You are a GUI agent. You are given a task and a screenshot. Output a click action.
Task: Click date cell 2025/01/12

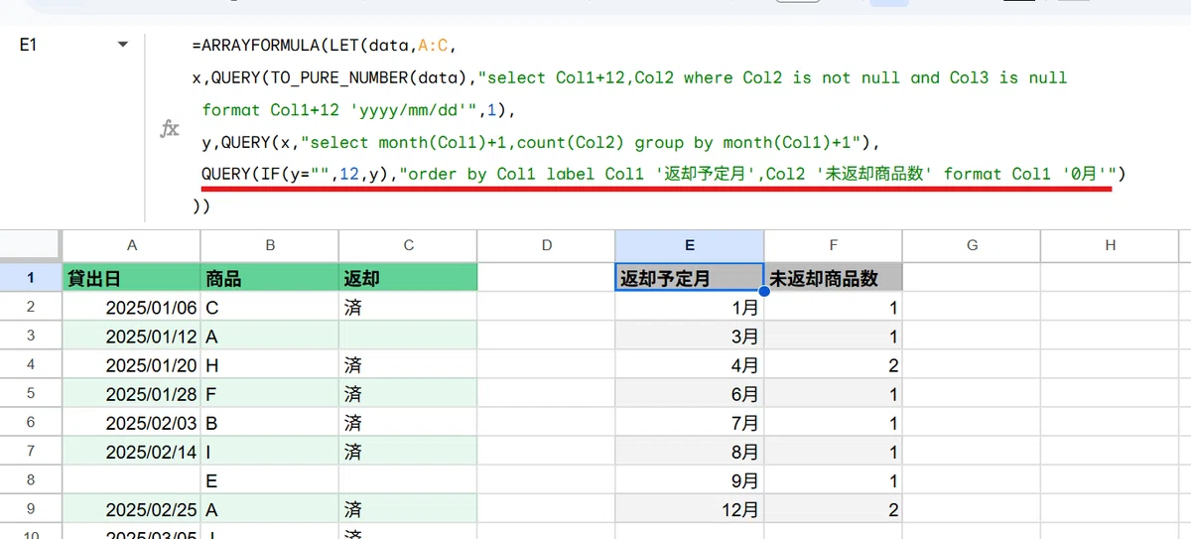click(131, 337)
